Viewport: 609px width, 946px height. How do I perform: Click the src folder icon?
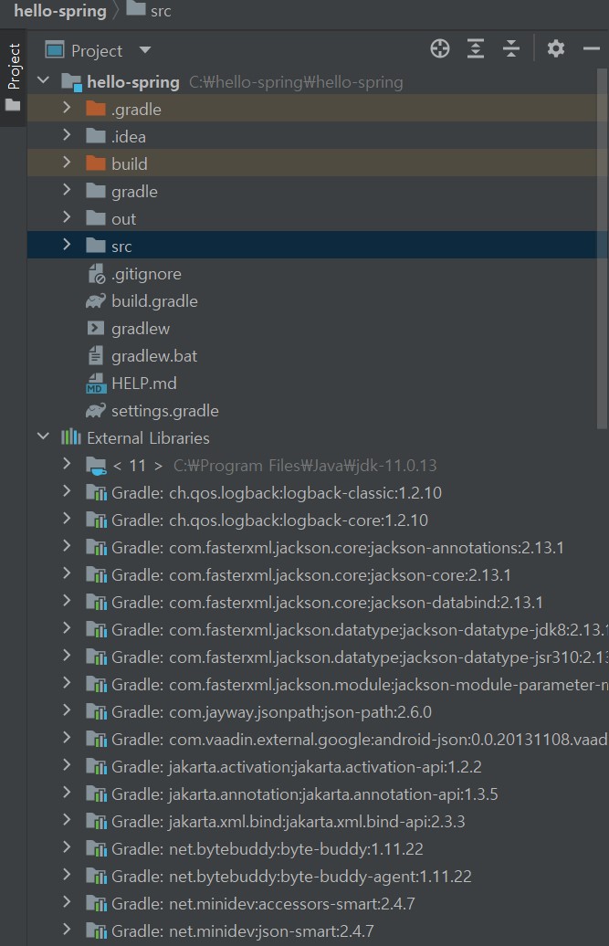(96, 246)
